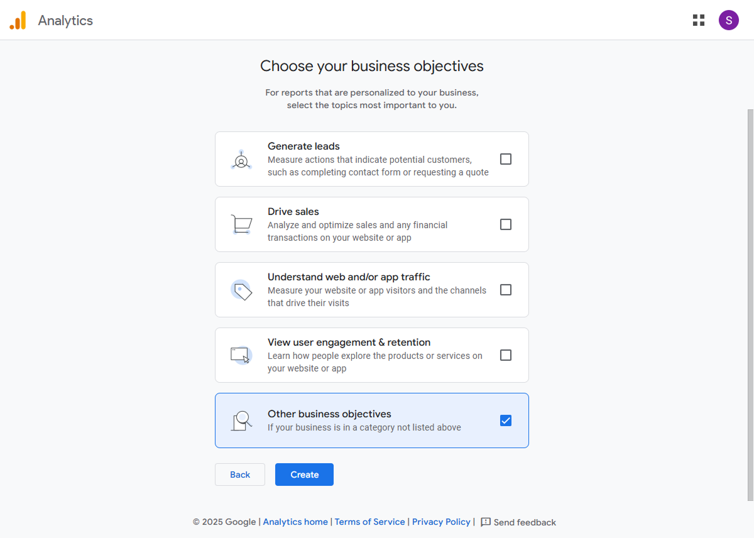The width and height of the screenshot is (754, 538).
Task: View the Terms of Service
Action: pos(369,522)
